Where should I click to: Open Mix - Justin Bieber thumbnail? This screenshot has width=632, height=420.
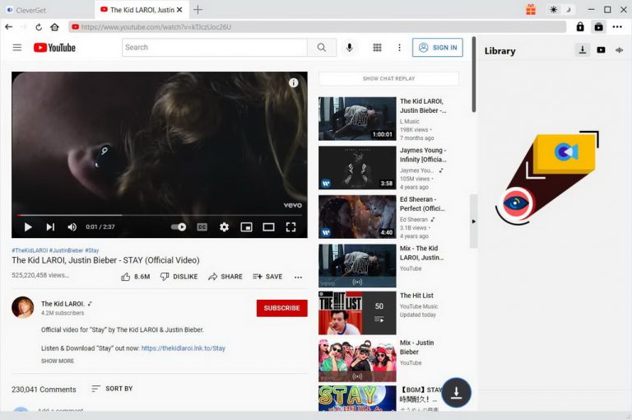(357, 360)
